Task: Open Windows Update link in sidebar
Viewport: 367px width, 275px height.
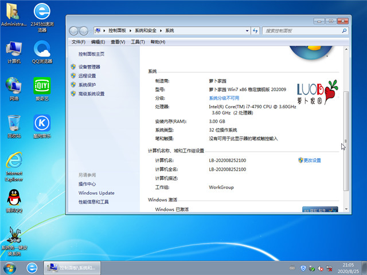Action: pyautogui.click(x=96, y=193)
